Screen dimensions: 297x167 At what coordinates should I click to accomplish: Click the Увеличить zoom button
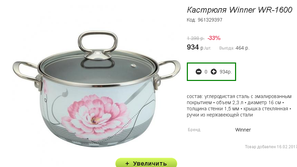(x=146, y=163)
